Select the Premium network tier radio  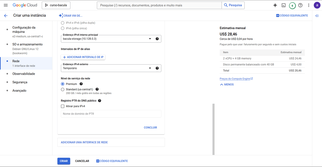63,84
